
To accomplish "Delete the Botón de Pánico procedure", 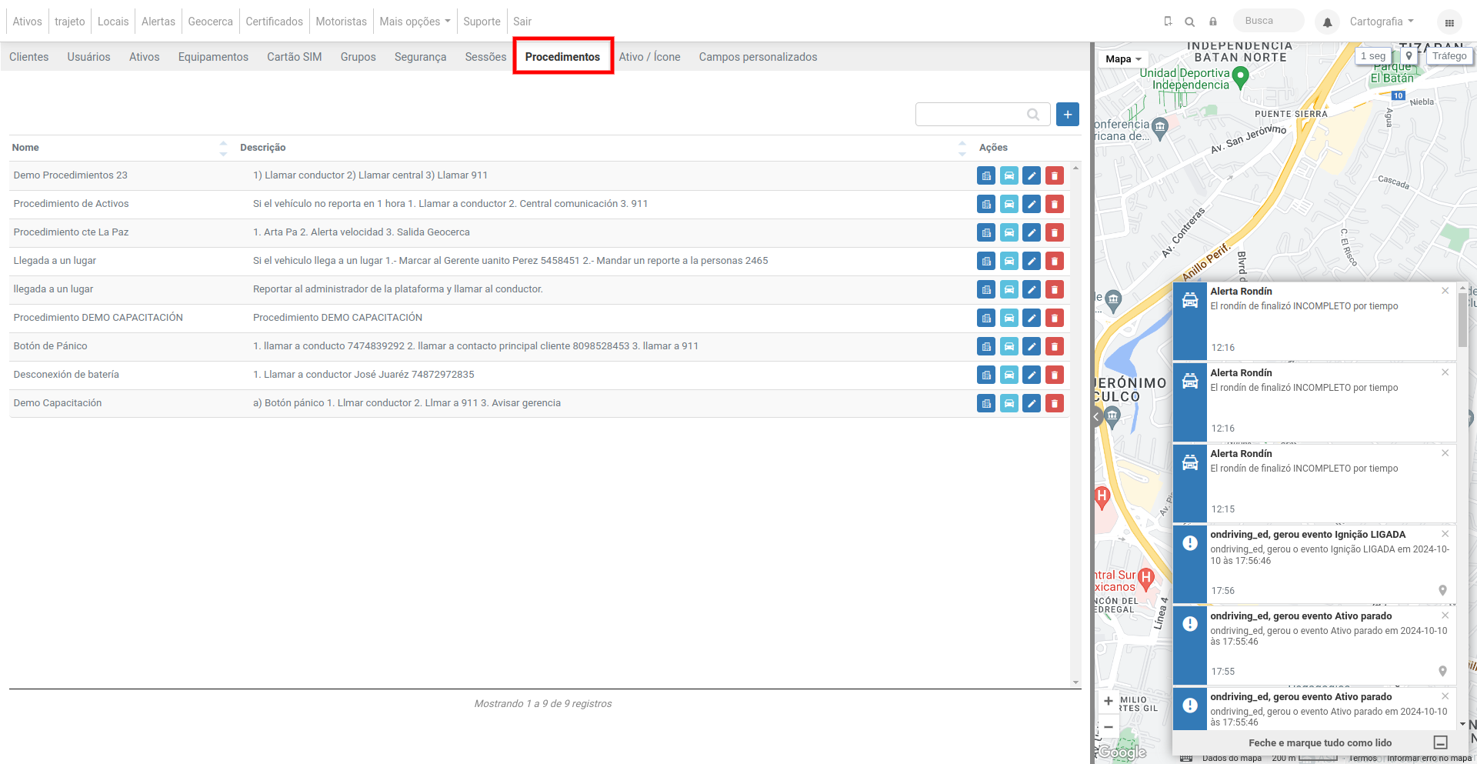I will coord(1055,346).
